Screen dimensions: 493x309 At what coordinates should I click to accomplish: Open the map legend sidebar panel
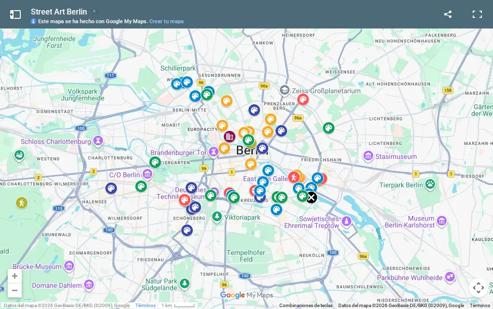pos(15,14)
